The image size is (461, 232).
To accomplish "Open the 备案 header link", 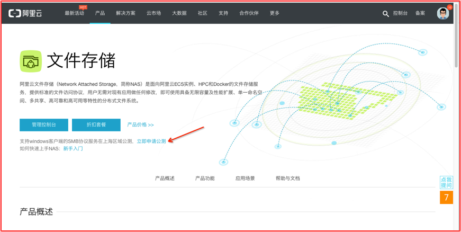I will [x=420, y=13].
